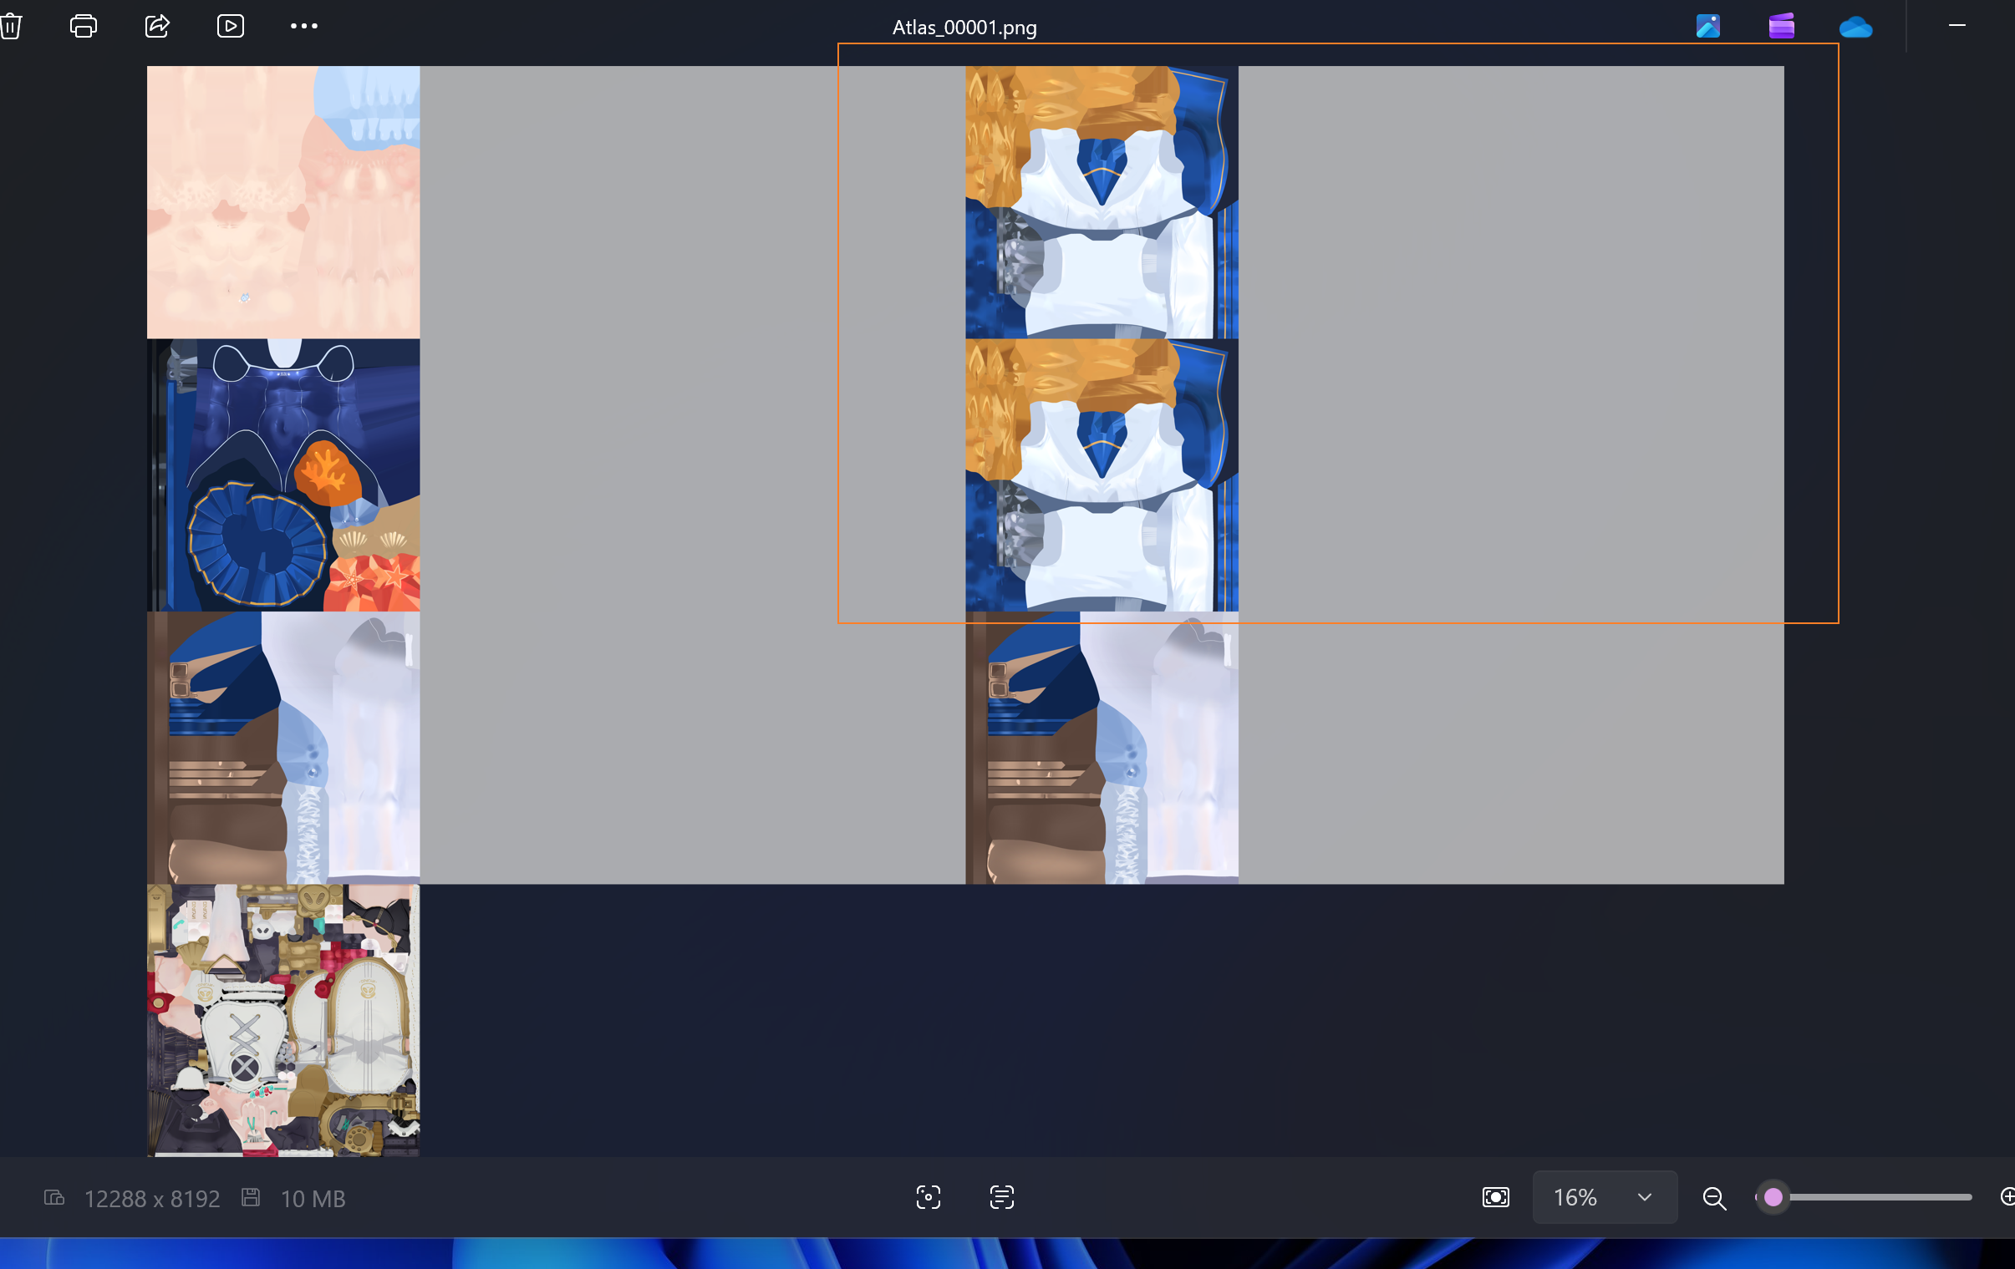Print the Atlas_00001.png image
2015x1269 pixels.
coord(84,26)
